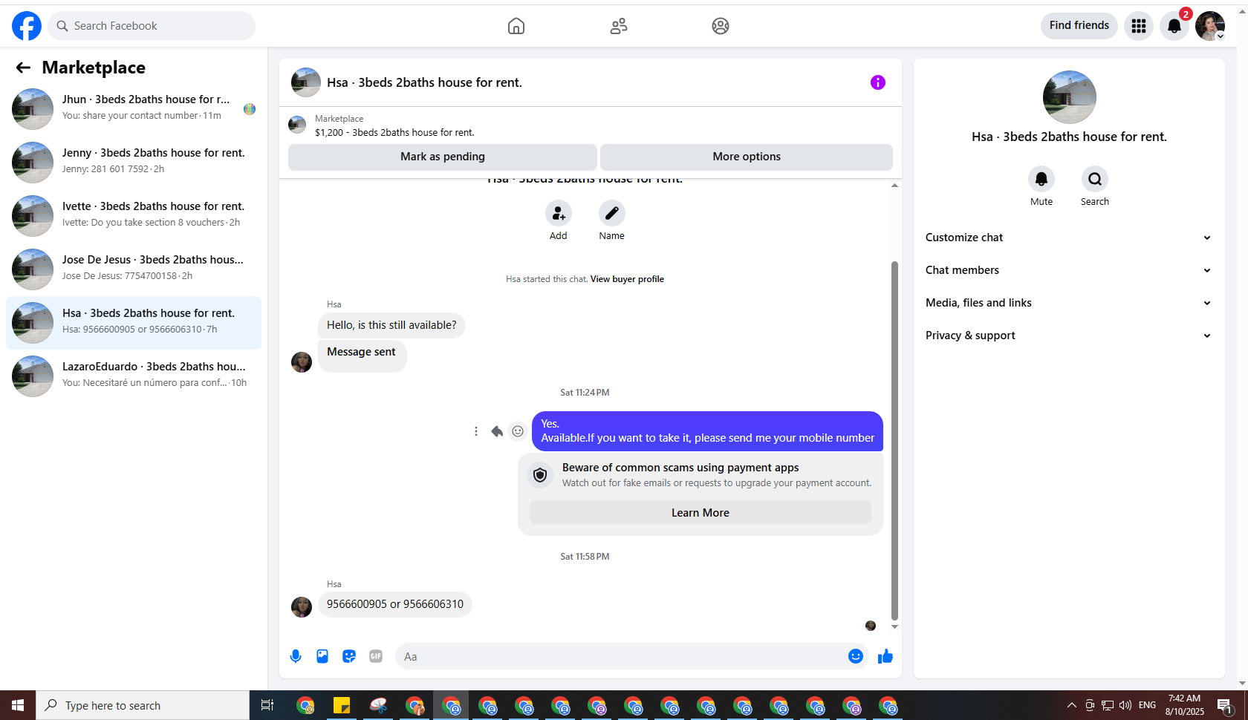
Task: Click the "Beware of common scams" heading
Action: [680, 468]
